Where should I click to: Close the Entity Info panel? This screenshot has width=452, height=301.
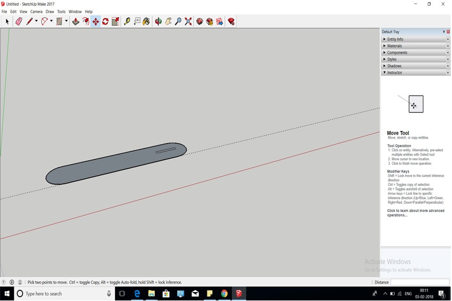[x=448, y=39]
